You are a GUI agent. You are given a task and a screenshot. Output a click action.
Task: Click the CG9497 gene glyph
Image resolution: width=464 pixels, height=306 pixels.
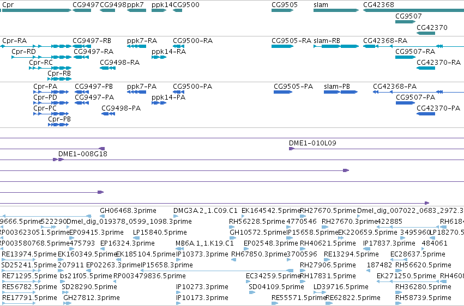point(82,10)
